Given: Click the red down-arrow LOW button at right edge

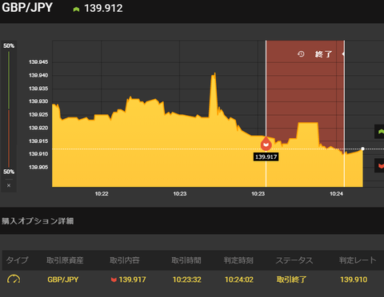Looking at the screenshot, I should click(x=380, y=165).
